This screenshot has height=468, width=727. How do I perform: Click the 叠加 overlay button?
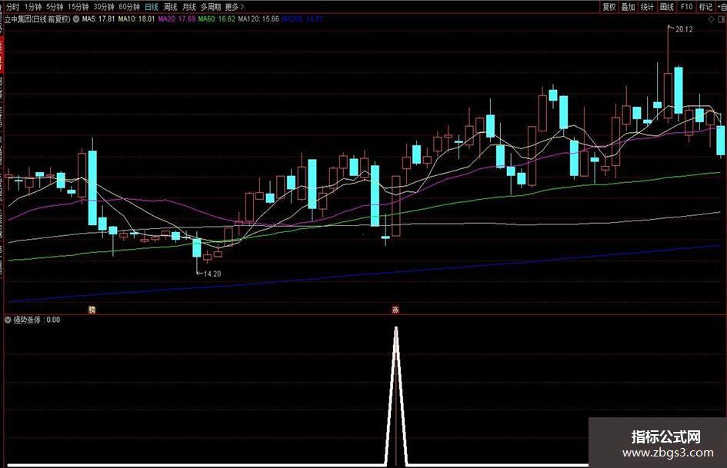tap(628, 6)
